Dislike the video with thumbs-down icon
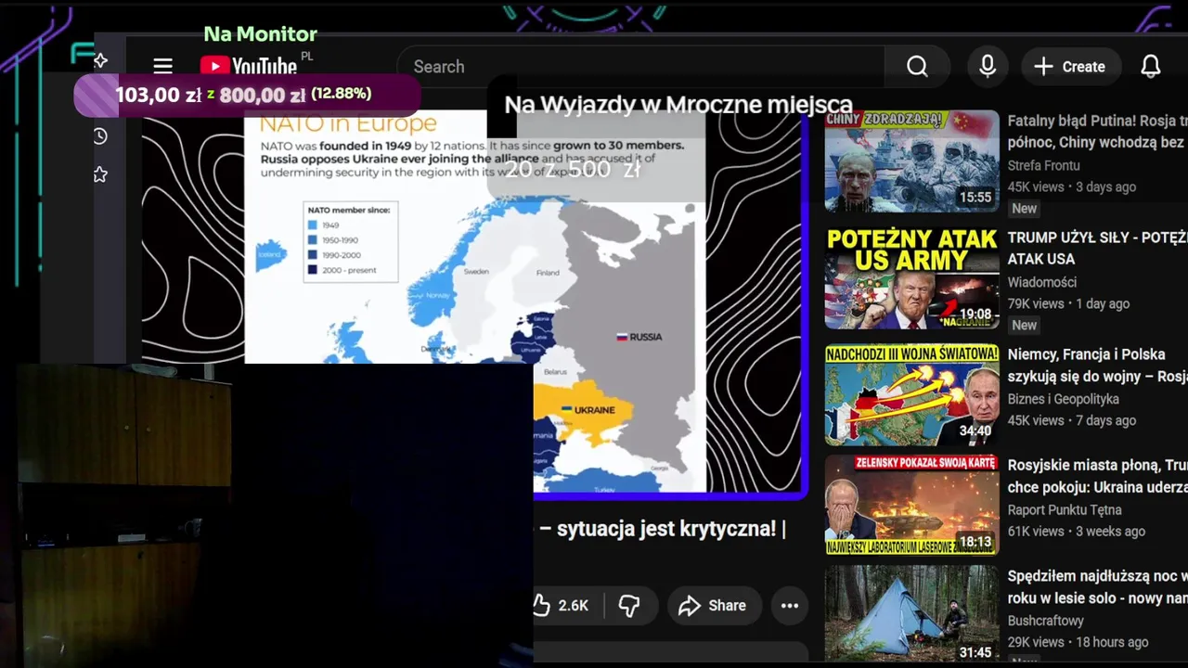Screen dimensions: 1188x668 pyautogui.click(x=630, y=606)
